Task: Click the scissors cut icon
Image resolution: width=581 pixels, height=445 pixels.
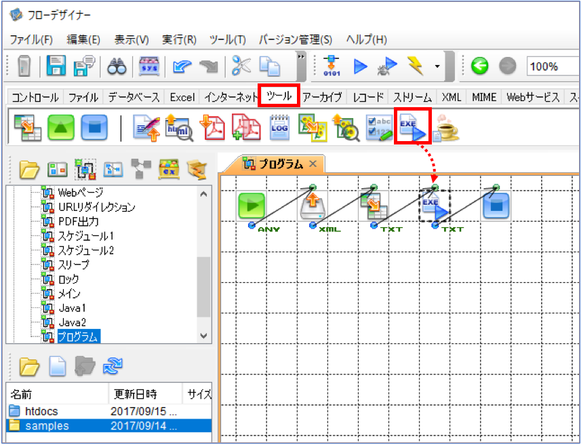Action: coord(241,66)
